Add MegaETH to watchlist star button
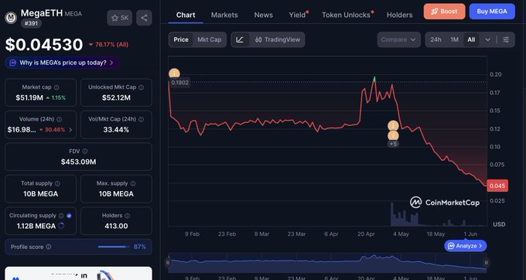This screenshot has height=280, width=526. click(x=119, y=18)
